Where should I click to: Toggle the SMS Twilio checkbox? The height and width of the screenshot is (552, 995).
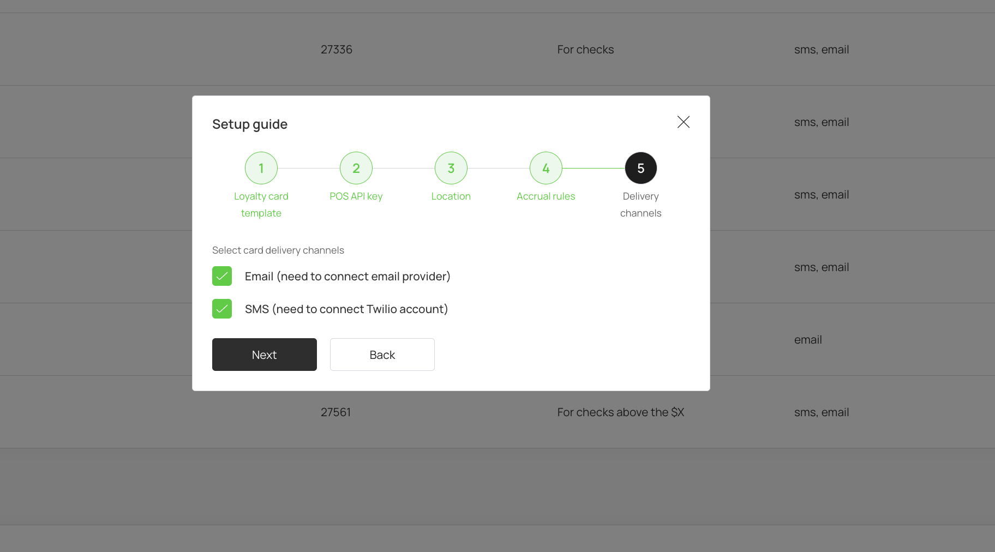tap(222, 309)
